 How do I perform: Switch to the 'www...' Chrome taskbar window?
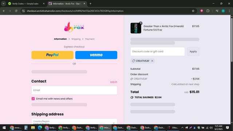tap(15, 128)
